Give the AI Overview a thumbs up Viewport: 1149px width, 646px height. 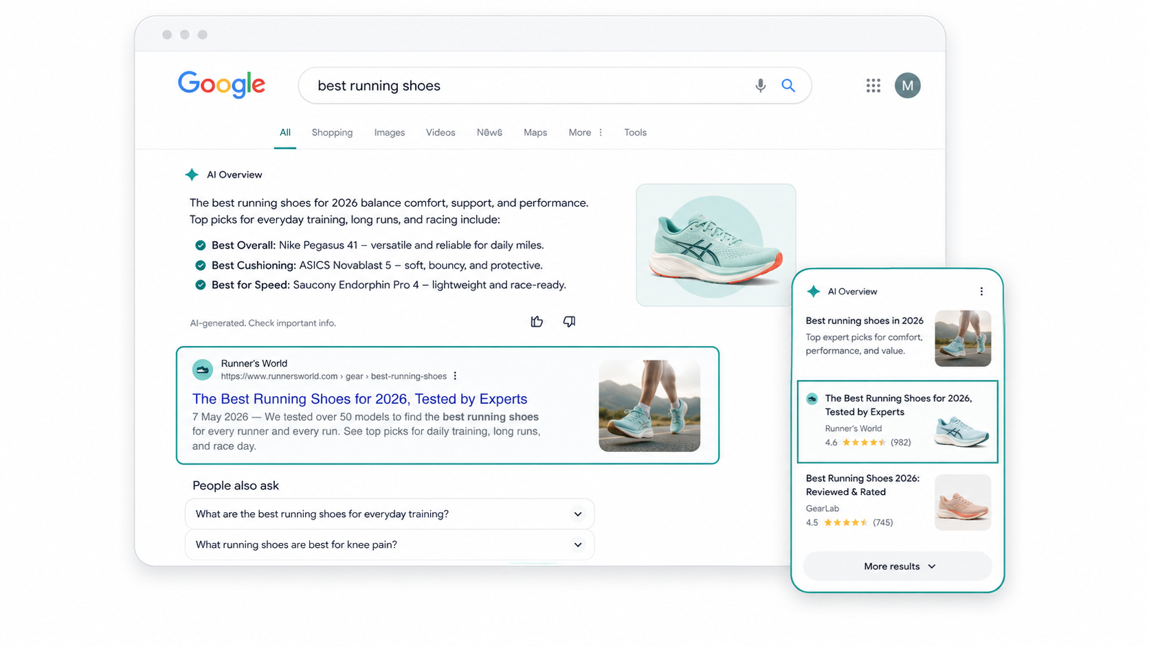coord(537,321)
